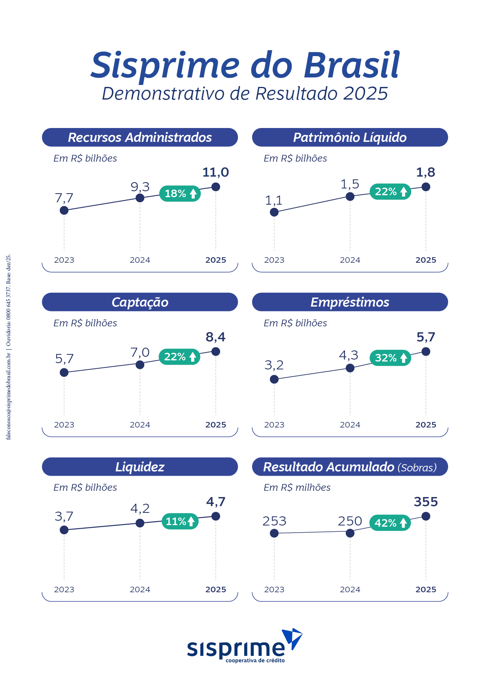Click the blue arrow emblem above the logo
Image resolution: width=490 pixels, height=693 pixels.
coord(292,637)
